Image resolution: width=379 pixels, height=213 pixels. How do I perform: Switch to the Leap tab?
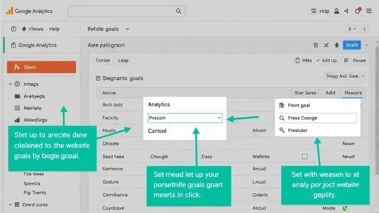[x=123, y=60]
